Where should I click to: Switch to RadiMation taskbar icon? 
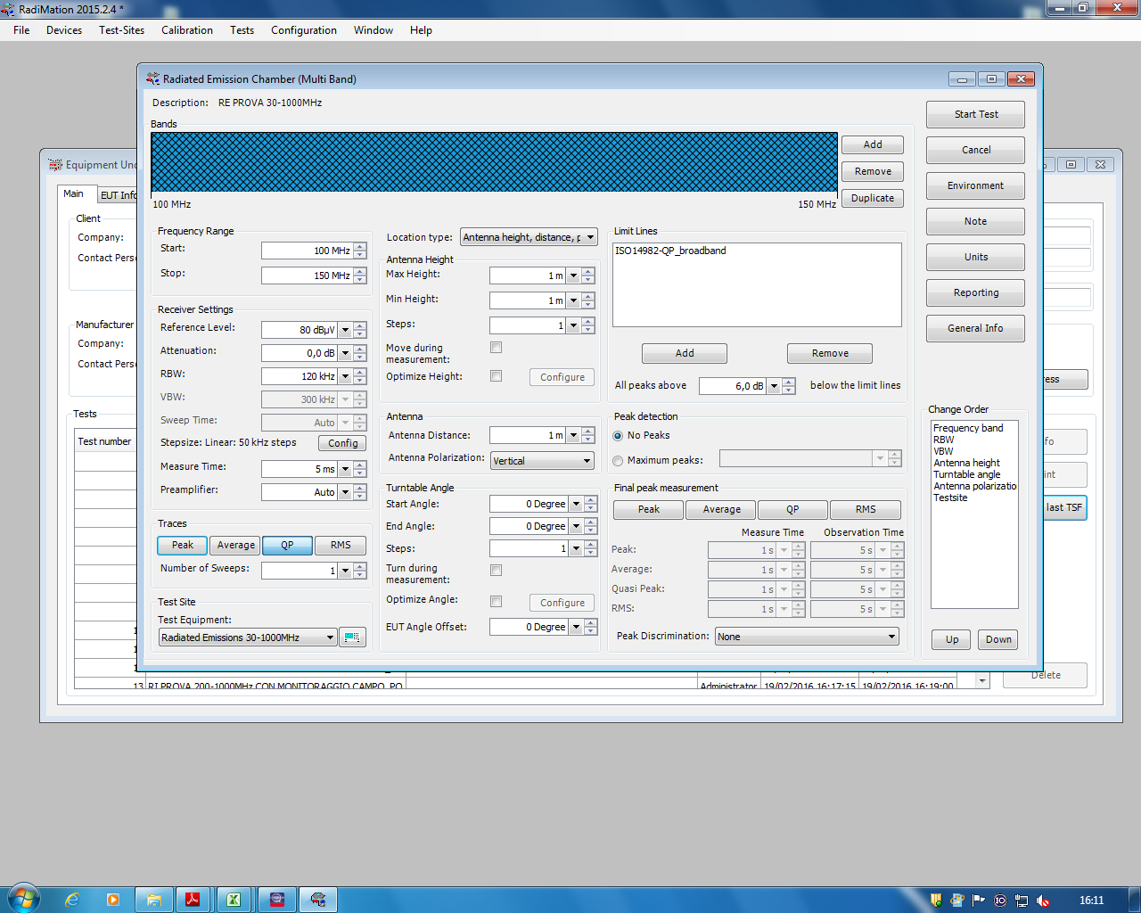318,900
